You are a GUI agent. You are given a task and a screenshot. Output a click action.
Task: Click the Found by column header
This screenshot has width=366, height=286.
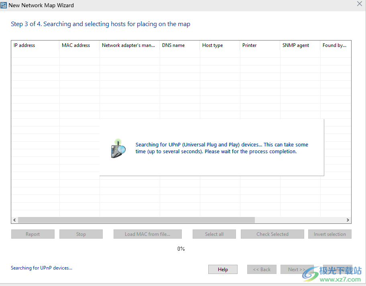[334, 45]
